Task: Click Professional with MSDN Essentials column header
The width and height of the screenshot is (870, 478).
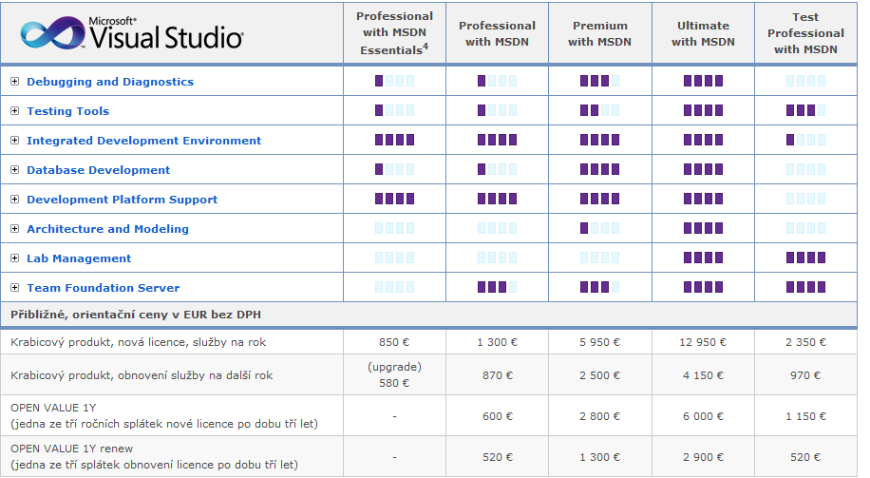Action: [394, 33]
